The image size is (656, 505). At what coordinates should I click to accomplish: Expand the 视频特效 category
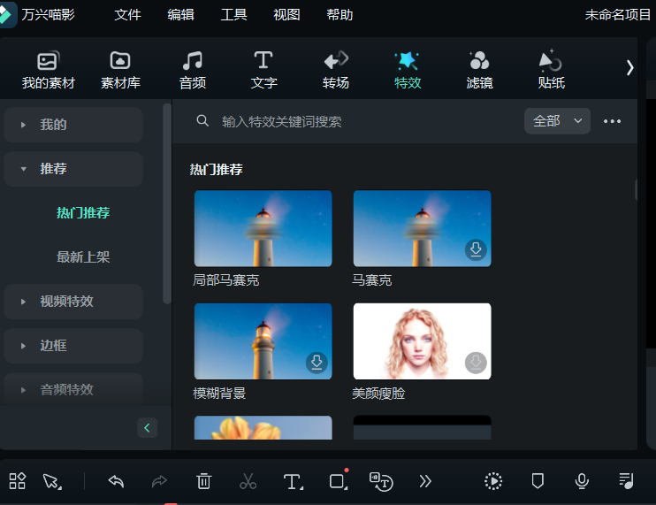pos(73,302)
